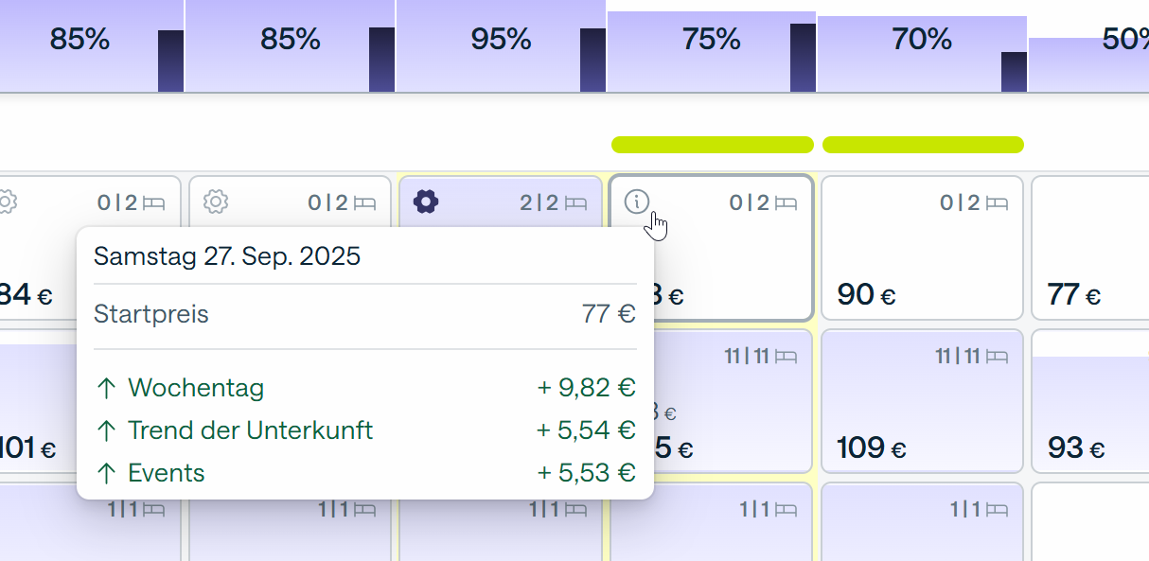The image size is (1149, 561).
Task: Click the info icon under the cursor
Action: tap(638, 202)
